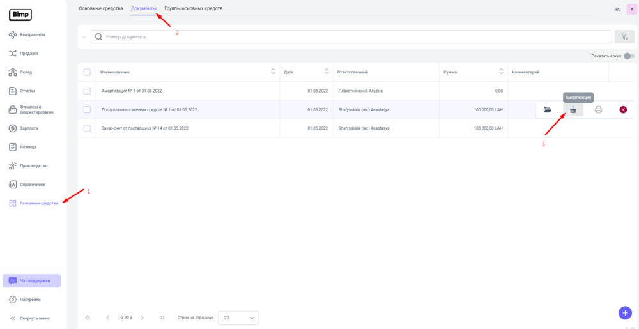
Task: Sort by the Дата column arrows
Action: [x=327, y=72]
